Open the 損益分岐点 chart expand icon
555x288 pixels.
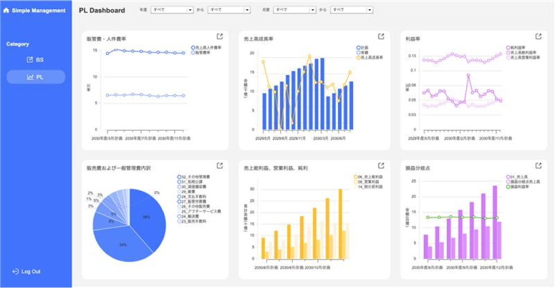[538, 166]
